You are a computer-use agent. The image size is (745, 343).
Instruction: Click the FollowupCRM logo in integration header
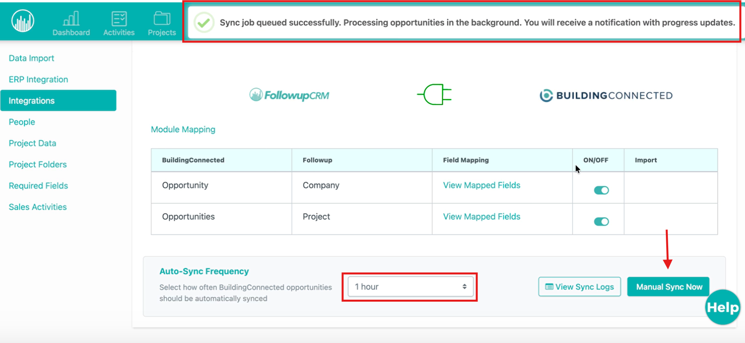(289, 95)
